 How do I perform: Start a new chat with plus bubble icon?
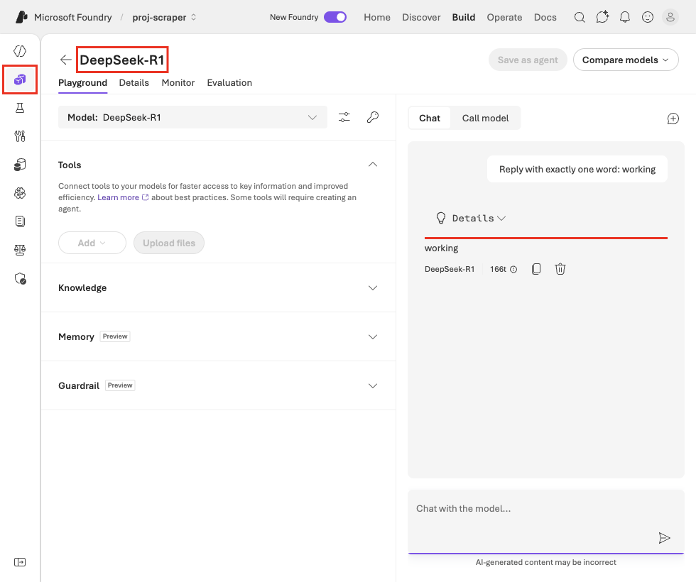click(673, 119)
